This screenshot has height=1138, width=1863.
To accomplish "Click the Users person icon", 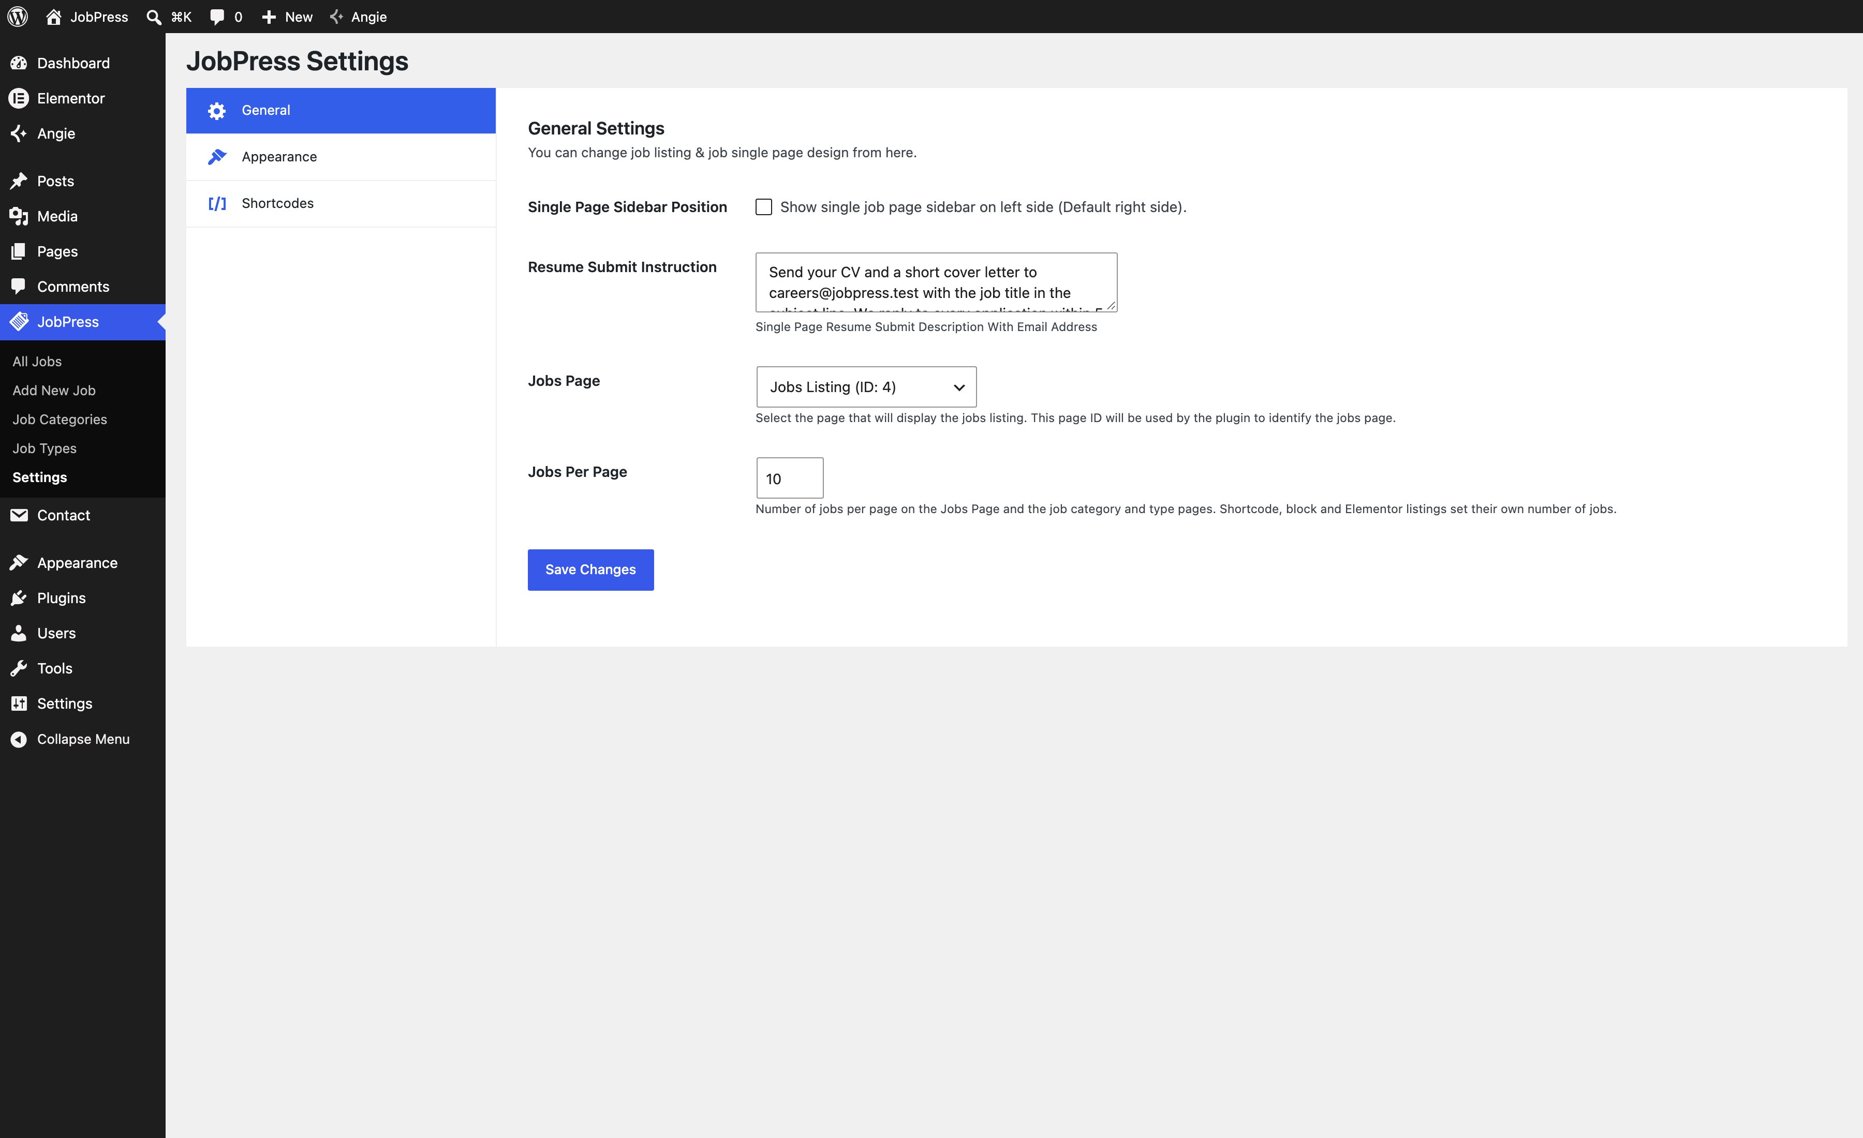I will coord(19,633).
